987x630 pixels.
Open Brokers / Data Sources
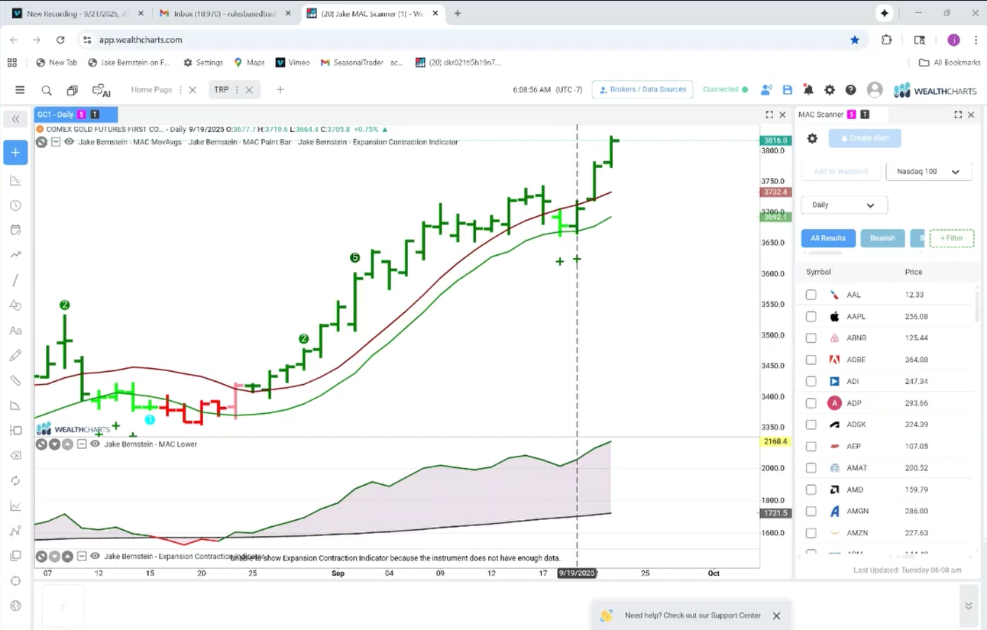click(642, 90)
